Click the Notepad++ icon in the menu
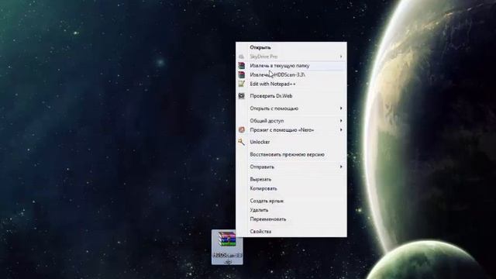Screen dimensions: 496x279 241,84
